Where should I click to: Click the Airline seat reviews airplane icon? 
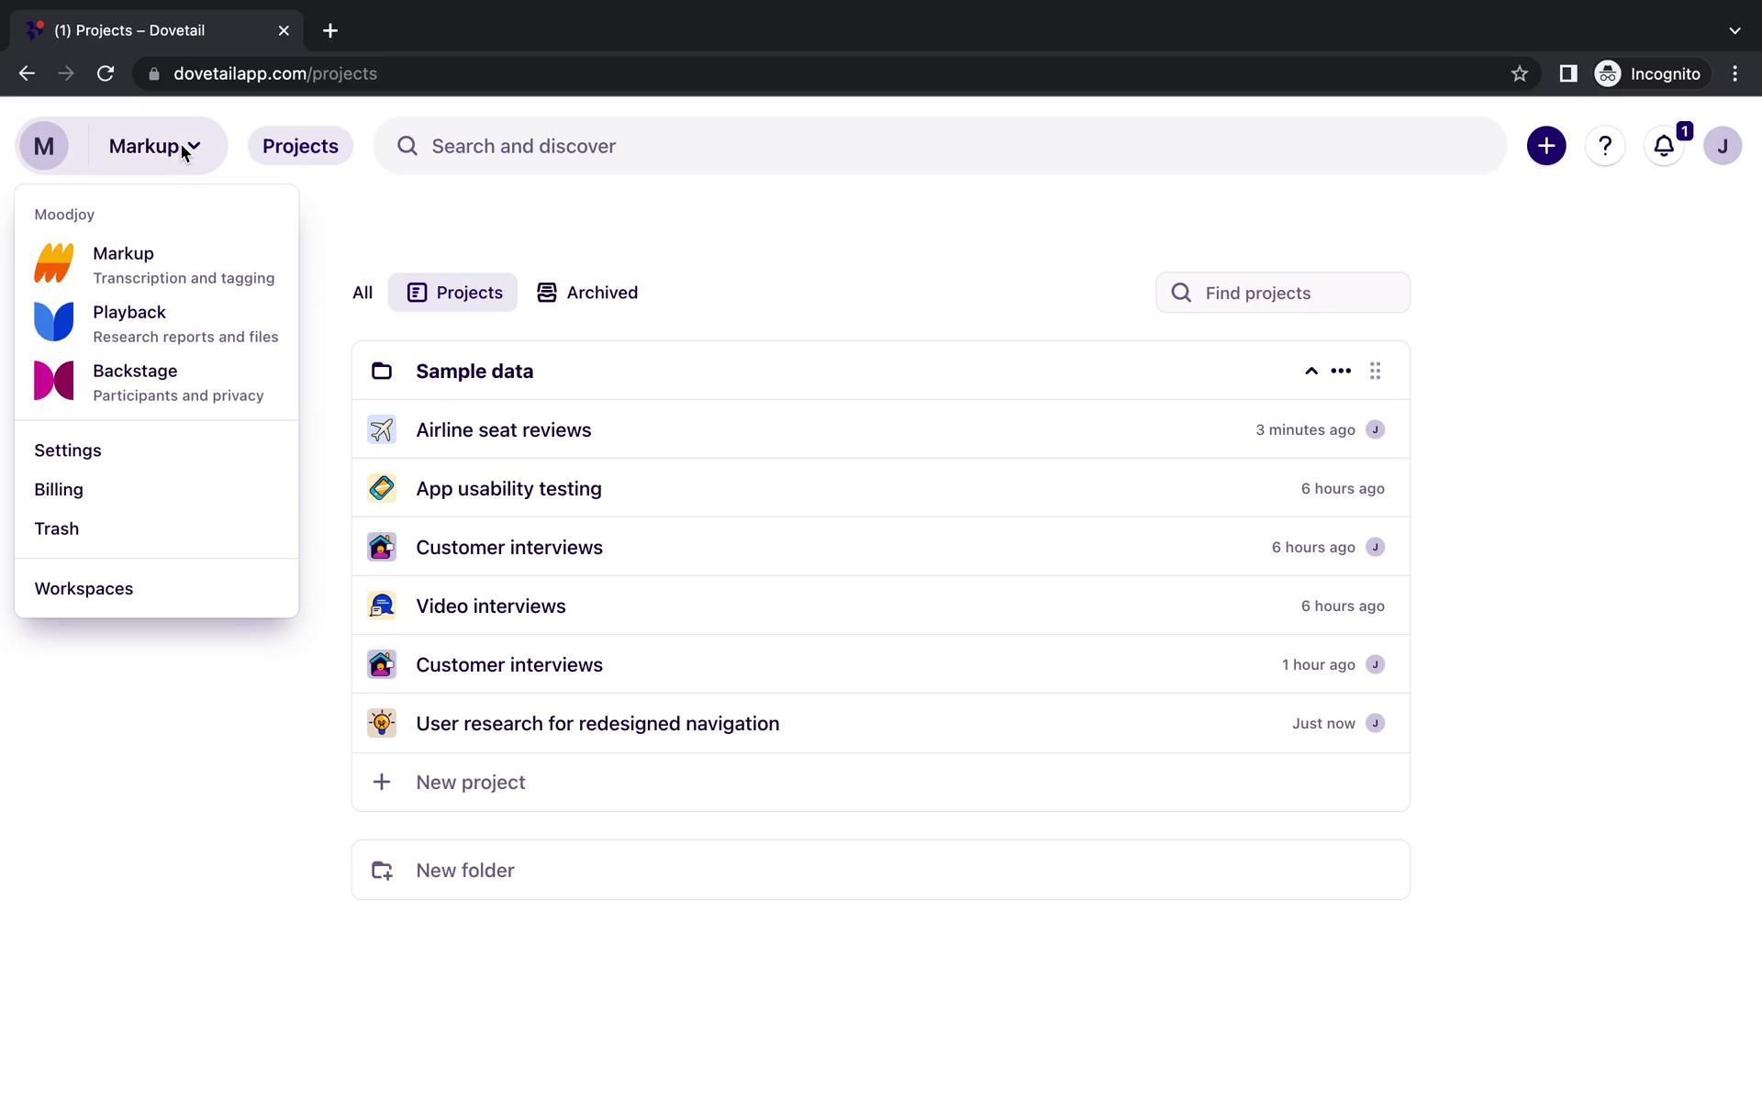point(382,429)
